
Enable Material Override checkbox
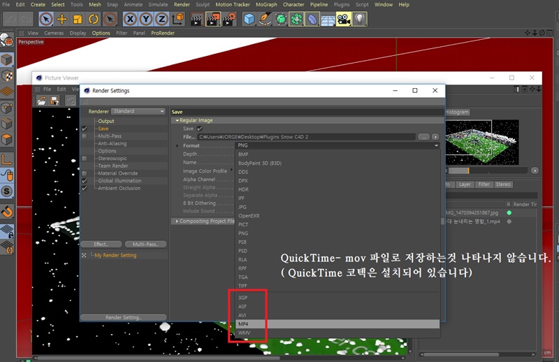coord(85,173)
